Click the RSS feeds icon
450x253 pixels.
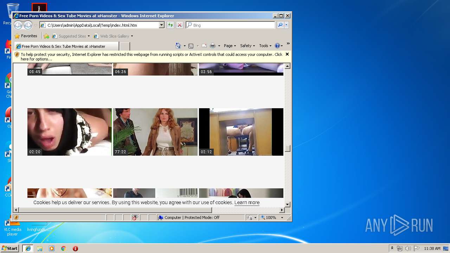click(191, 46)
